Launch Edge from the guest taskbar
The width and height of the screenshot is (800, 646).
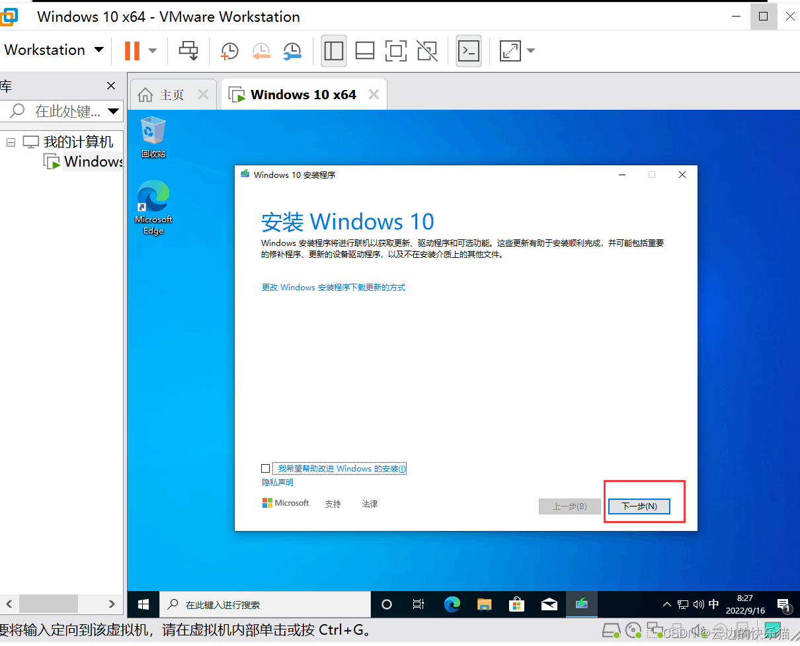[x=452, y=604]
